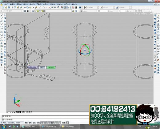Click the green angle input field 314.6465
Screen dimensions: 160x129
51,67
